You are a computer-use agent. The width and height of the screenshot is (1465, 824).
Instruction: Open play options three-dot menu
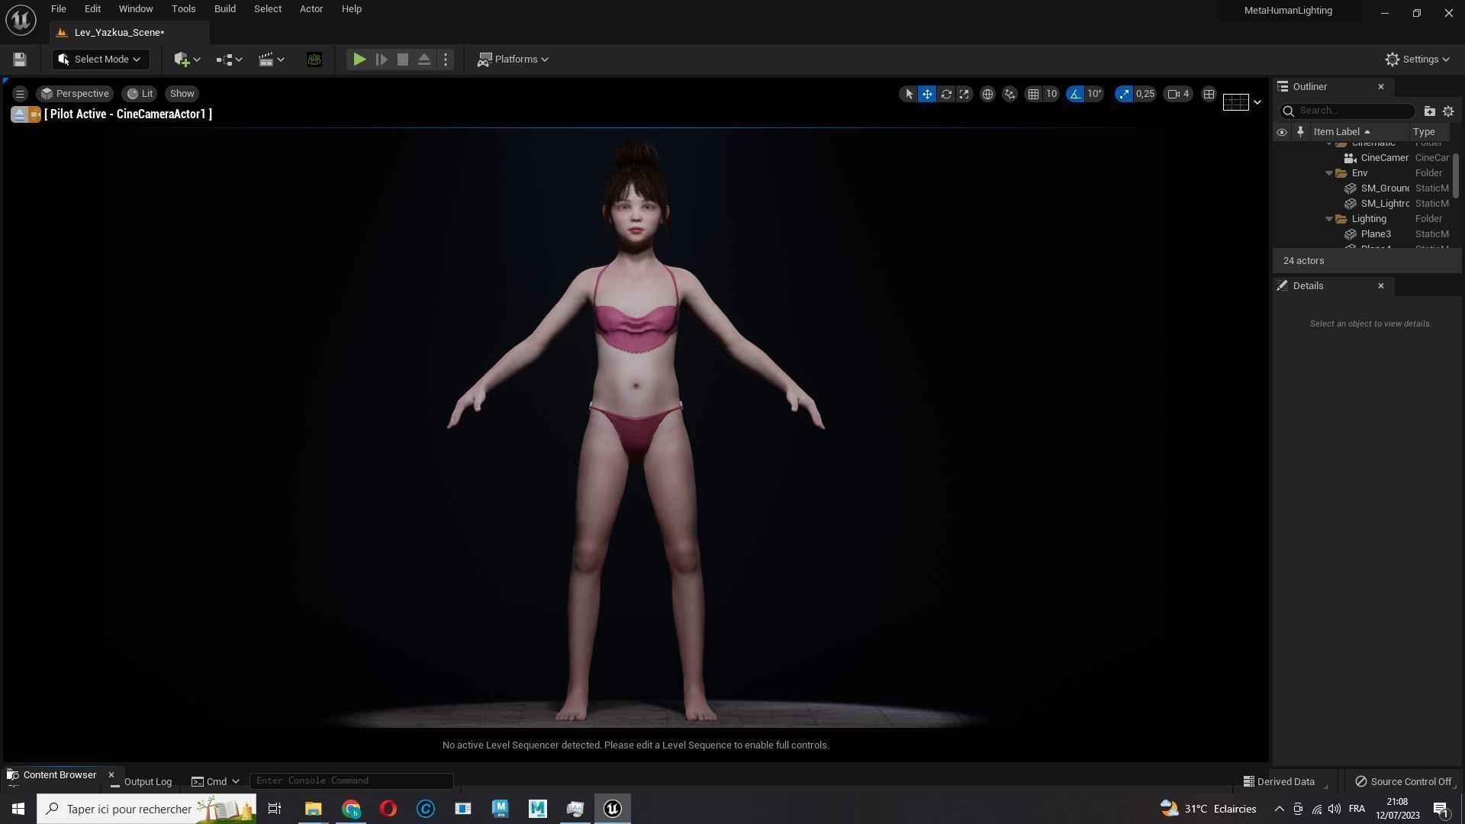click(x=446, y=60)
